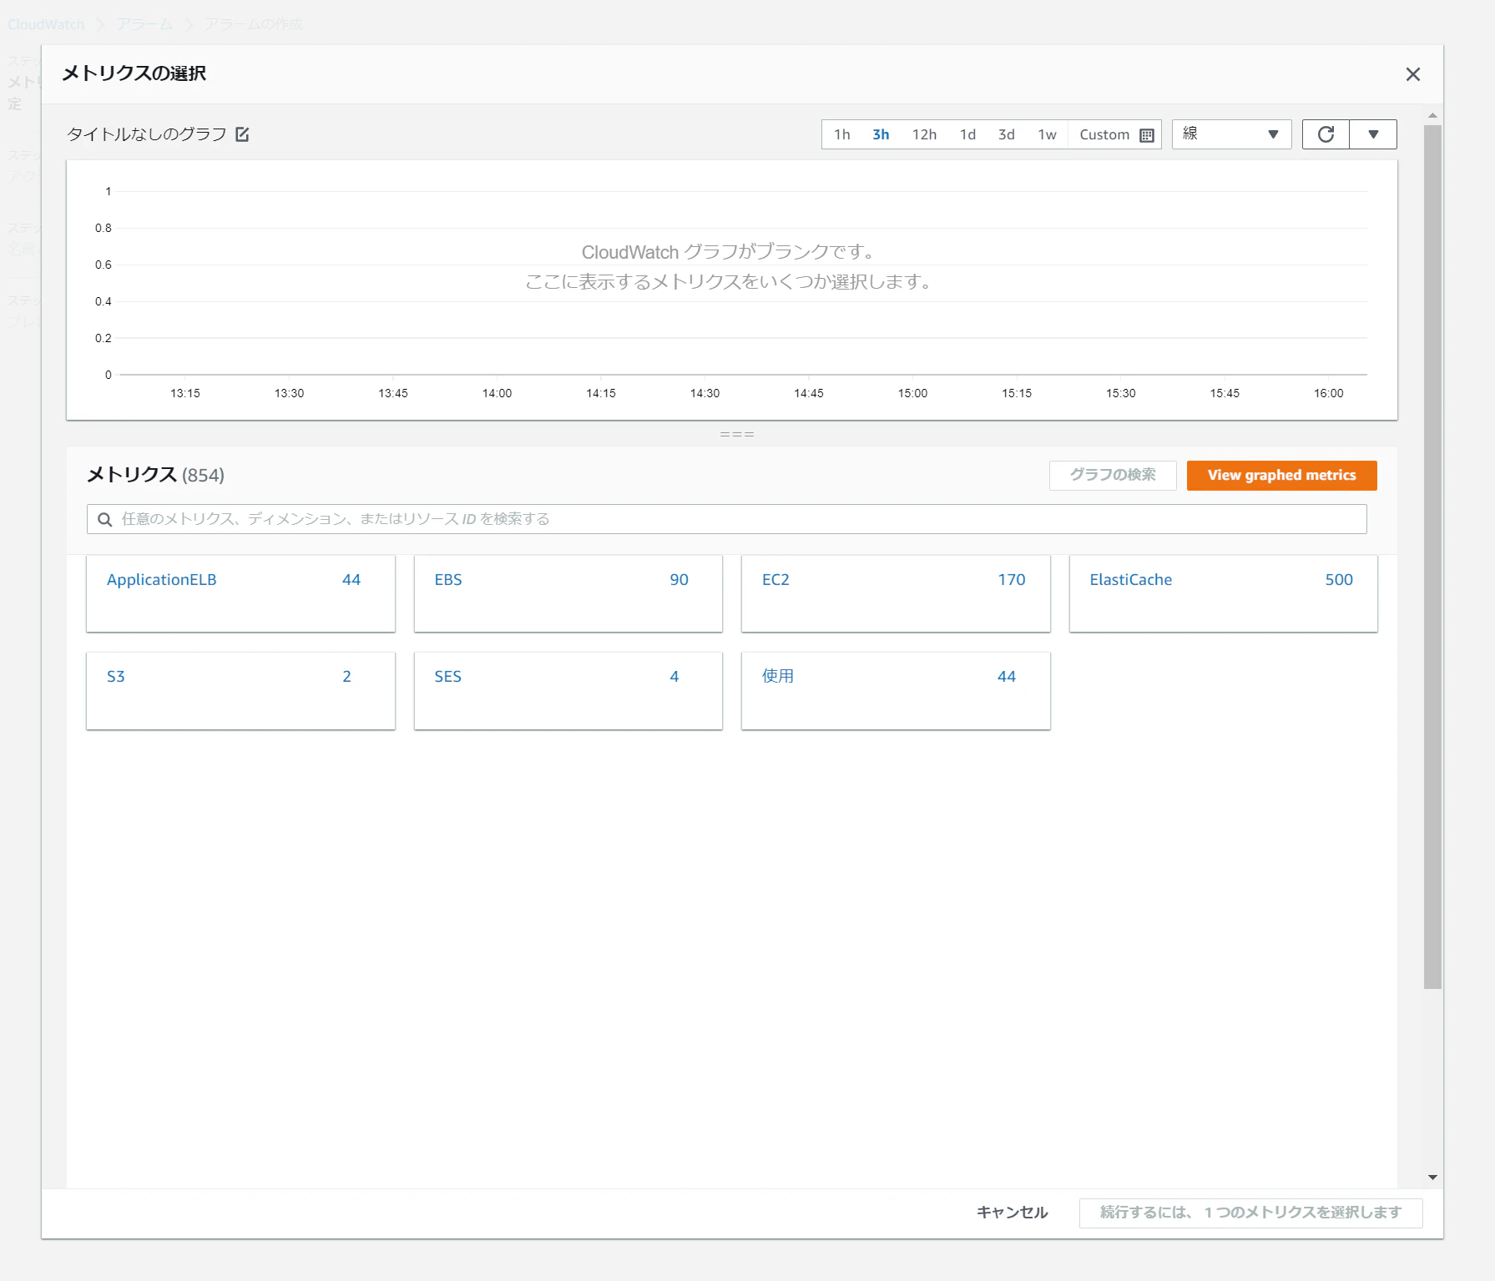Open the EBS namespace card

coord(568,593)
